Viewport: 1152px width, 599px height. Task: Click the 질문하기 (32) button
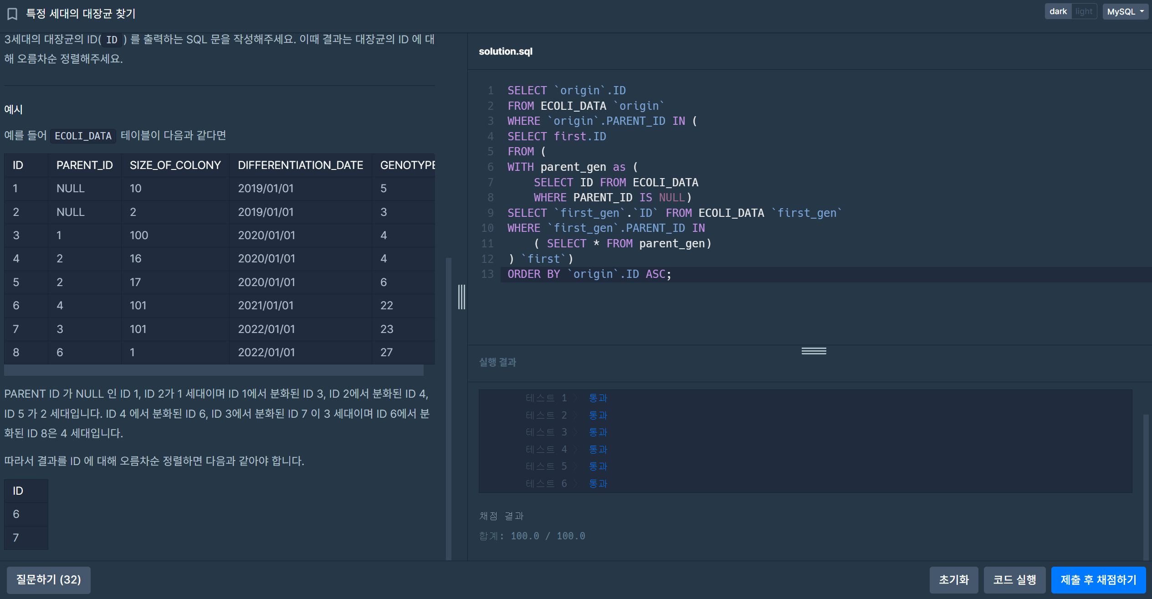pos(48,579)
